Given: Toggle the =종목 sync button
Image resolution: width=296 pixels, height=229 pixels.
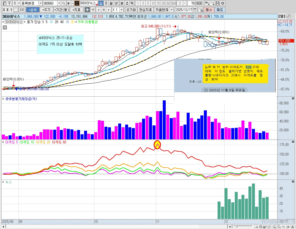Looking at the screenshot, I should point(33,10).
